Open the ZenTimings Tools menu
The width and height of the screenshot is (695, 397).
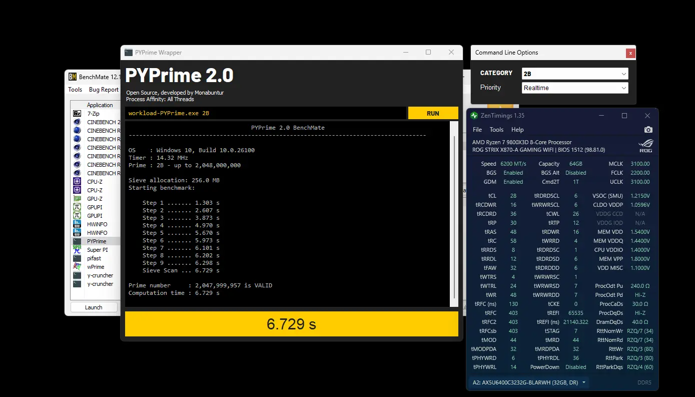click(496, 130)
